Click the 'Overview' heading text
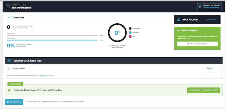 tap(18, 18)
